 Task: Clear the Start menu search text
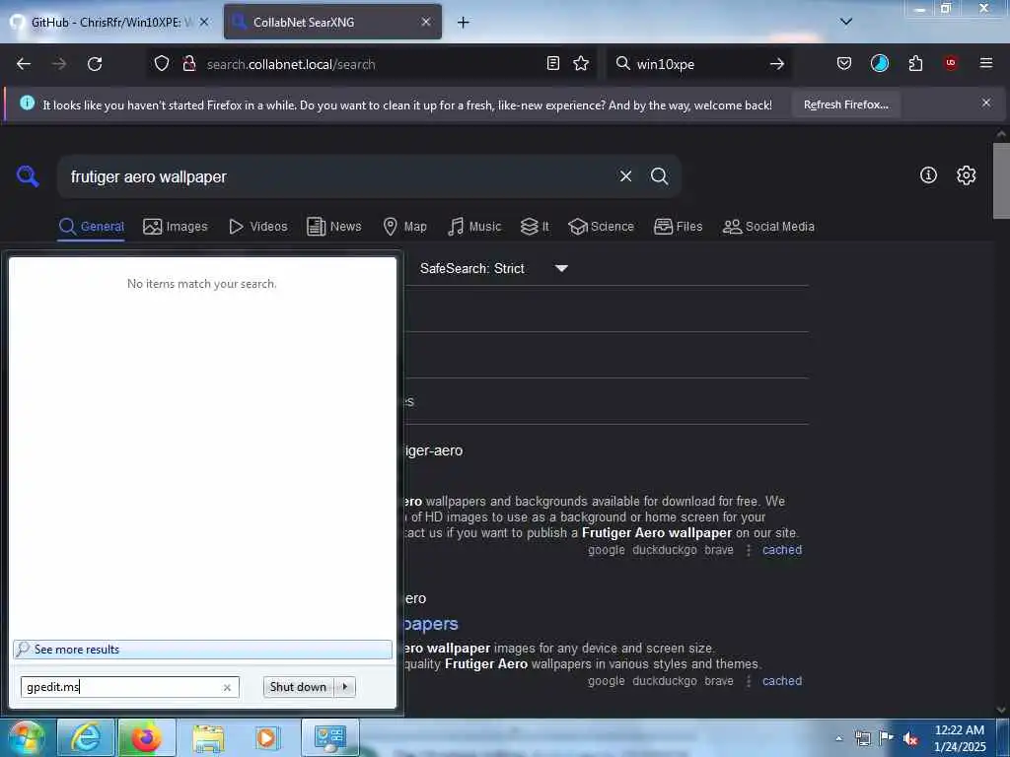click(x=227, y=687)
